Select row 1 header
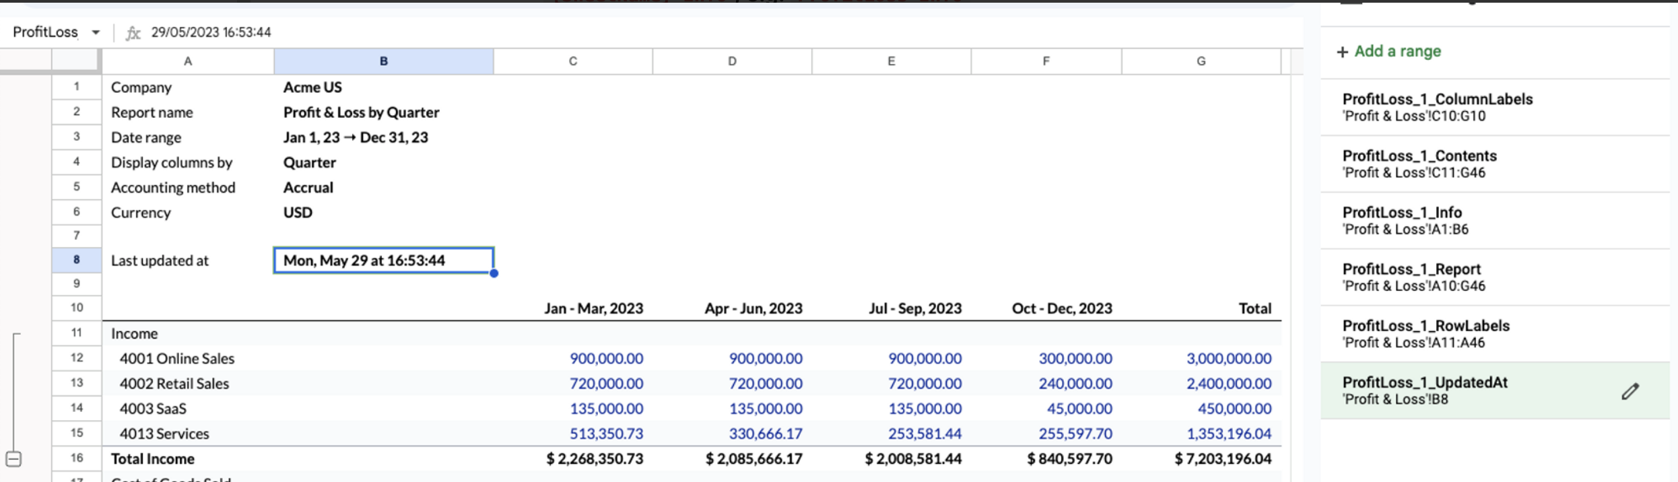The image size is (1678, 482). pos(77,87)
